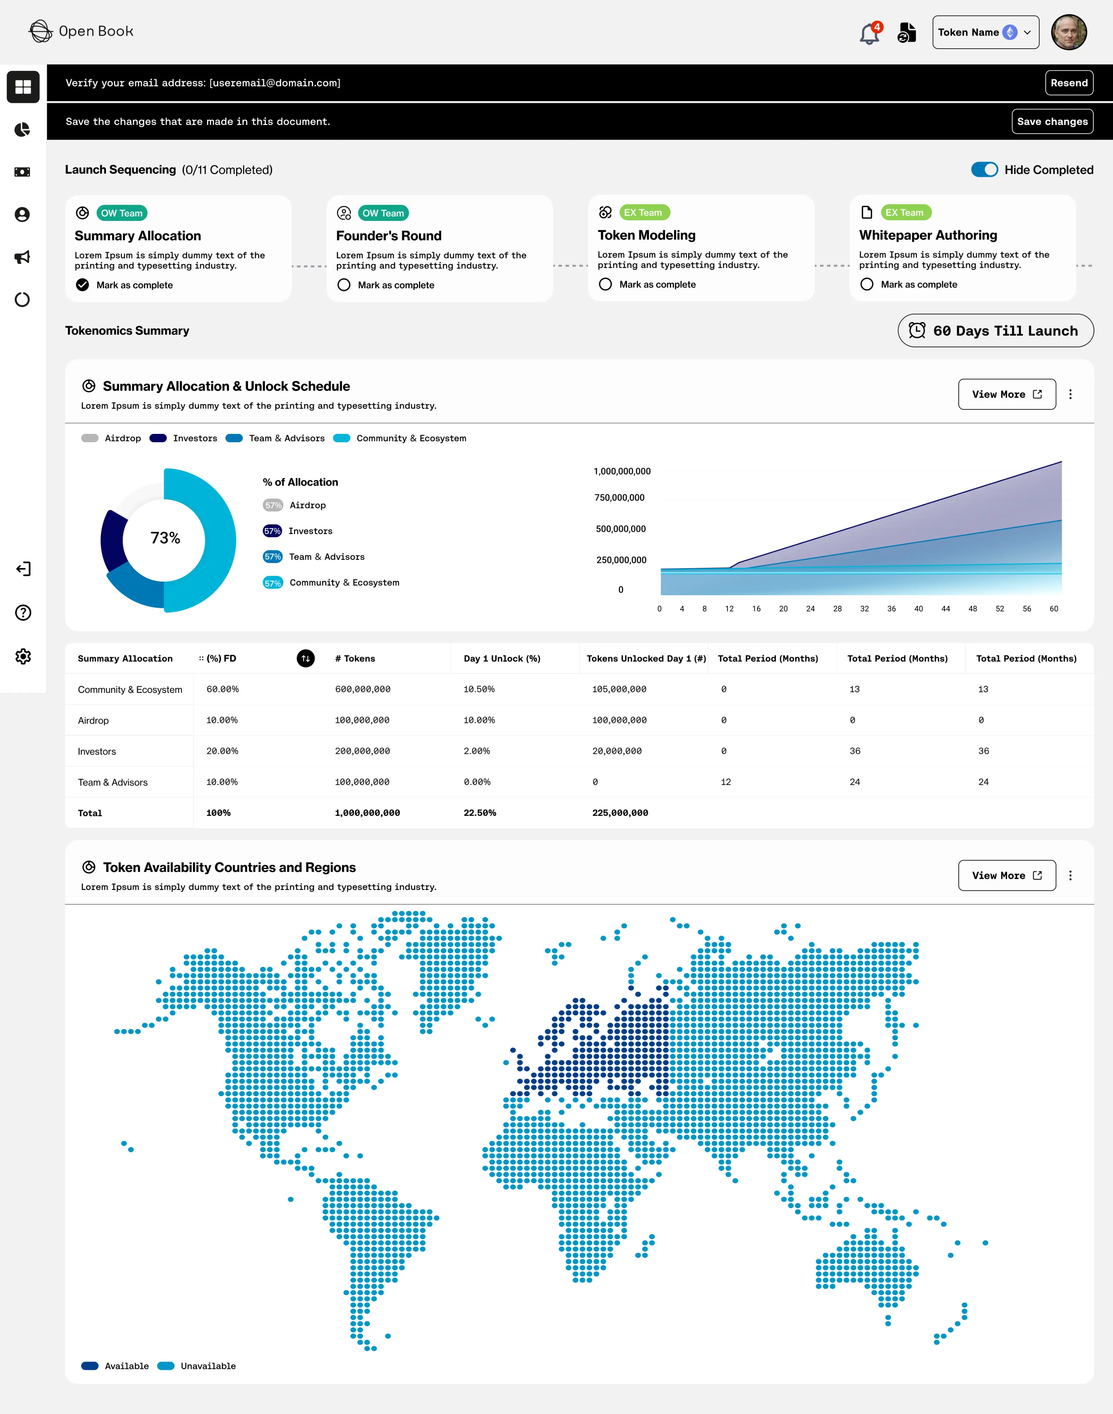Viewport: 1113px width, 1414px height.
Task: Click the (%) FD column drag handle
Action: click(201, 658)
